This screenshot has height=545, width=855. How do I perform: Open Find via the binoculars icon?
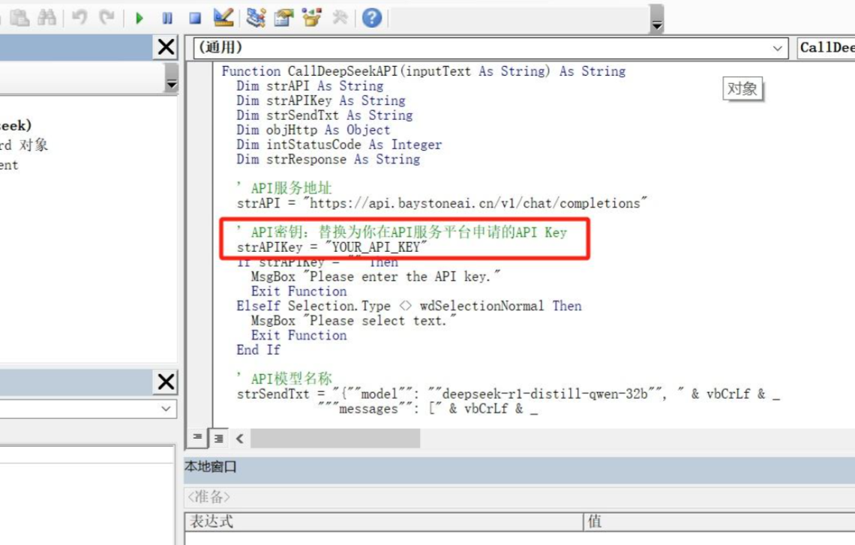click(x=47, y=18)
